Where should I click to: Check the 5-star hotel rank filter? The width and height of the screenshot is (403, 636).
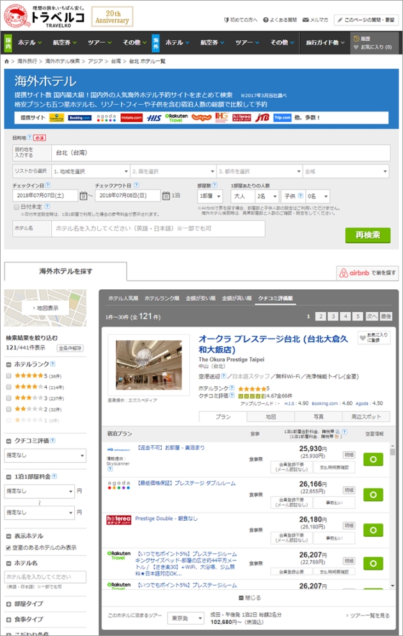8,376
